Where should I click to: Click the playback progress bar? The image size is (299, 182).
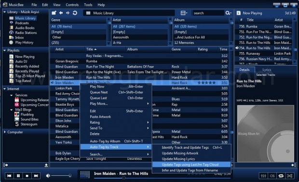(x=162, y=178)
